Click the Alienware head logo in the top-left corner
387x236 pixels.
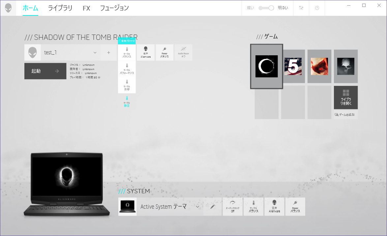click(8, 8)
